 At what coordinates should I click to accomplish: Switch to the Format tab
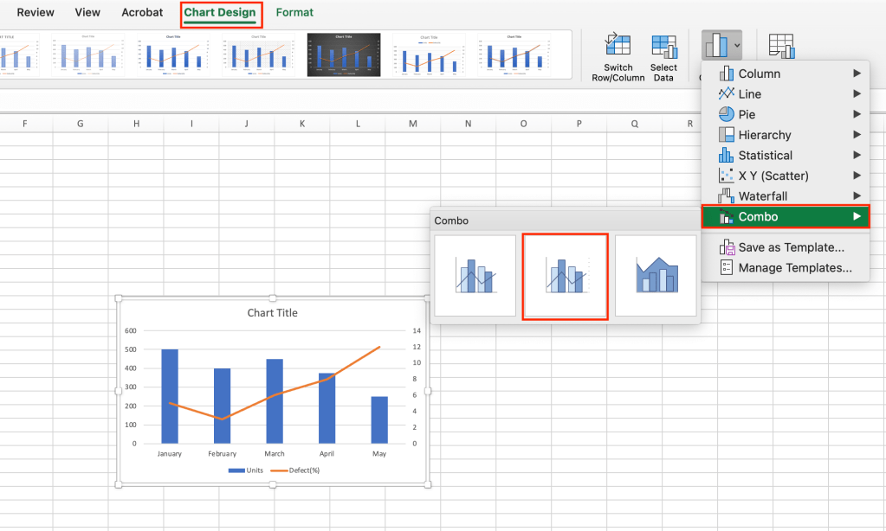[x=294, y=12]
